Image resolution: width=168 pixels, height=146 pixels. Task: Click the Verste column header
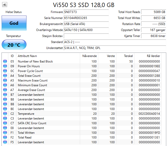tap(107, 56)
